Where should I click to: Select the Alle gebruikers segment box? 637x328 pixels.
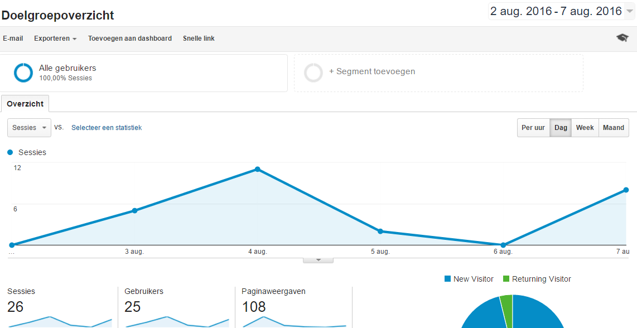coord(143,73)
